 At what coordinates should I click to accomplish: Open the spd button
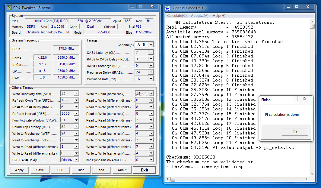pyautogui.click(x=101, y=170)
